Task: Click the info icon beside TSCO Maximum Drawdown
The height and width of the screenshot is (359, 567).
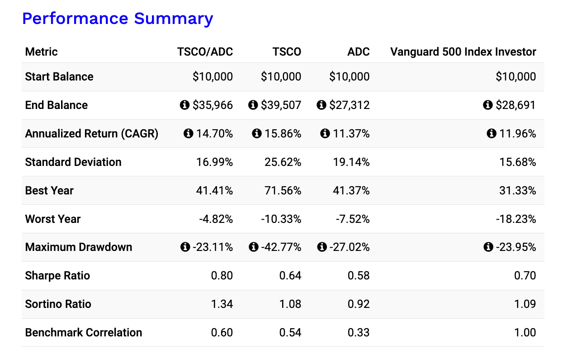Action: click(254, 247)
